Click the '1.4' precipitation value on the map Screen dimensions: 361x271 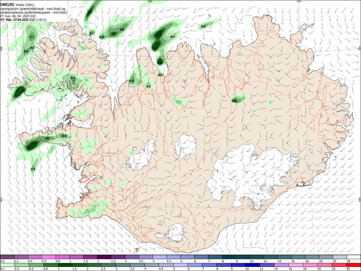click(x=113, y=34)
